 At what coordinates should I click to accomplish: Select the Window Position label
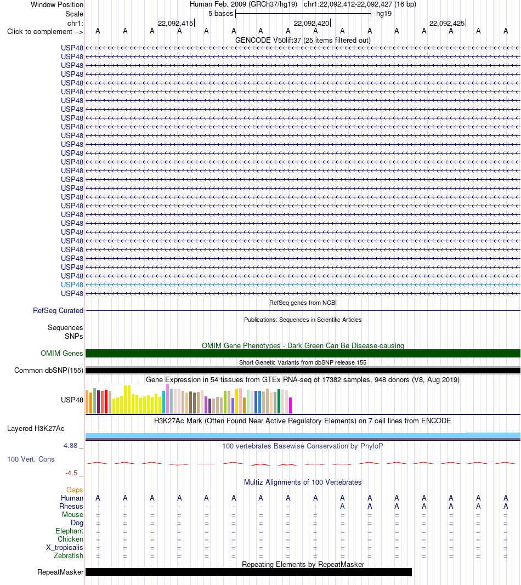click(56, 5)
